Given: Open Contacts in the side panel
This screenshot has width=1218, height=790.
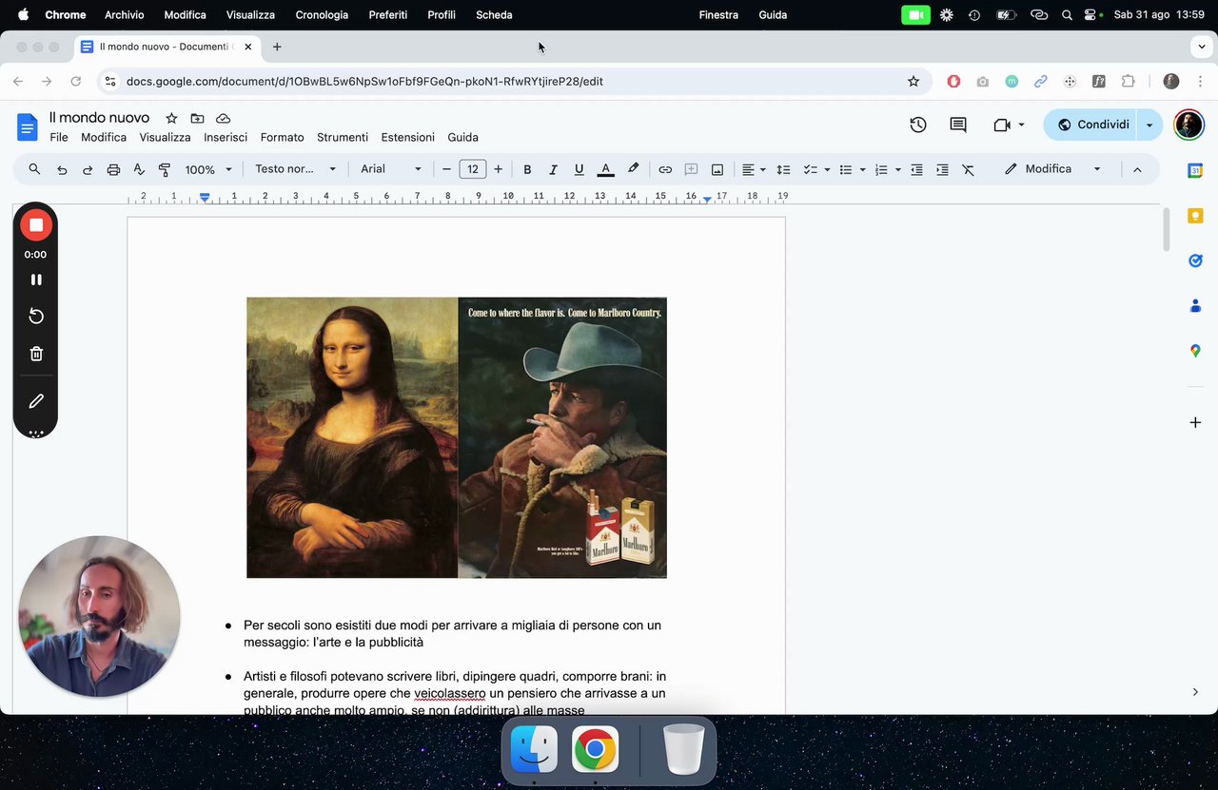Looking at the screenshot, I should (1195, 306).
